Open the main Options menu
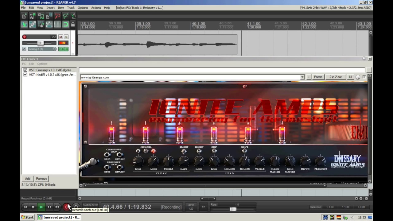Viewport: 393px width, 221px height. tap(83, 8)
